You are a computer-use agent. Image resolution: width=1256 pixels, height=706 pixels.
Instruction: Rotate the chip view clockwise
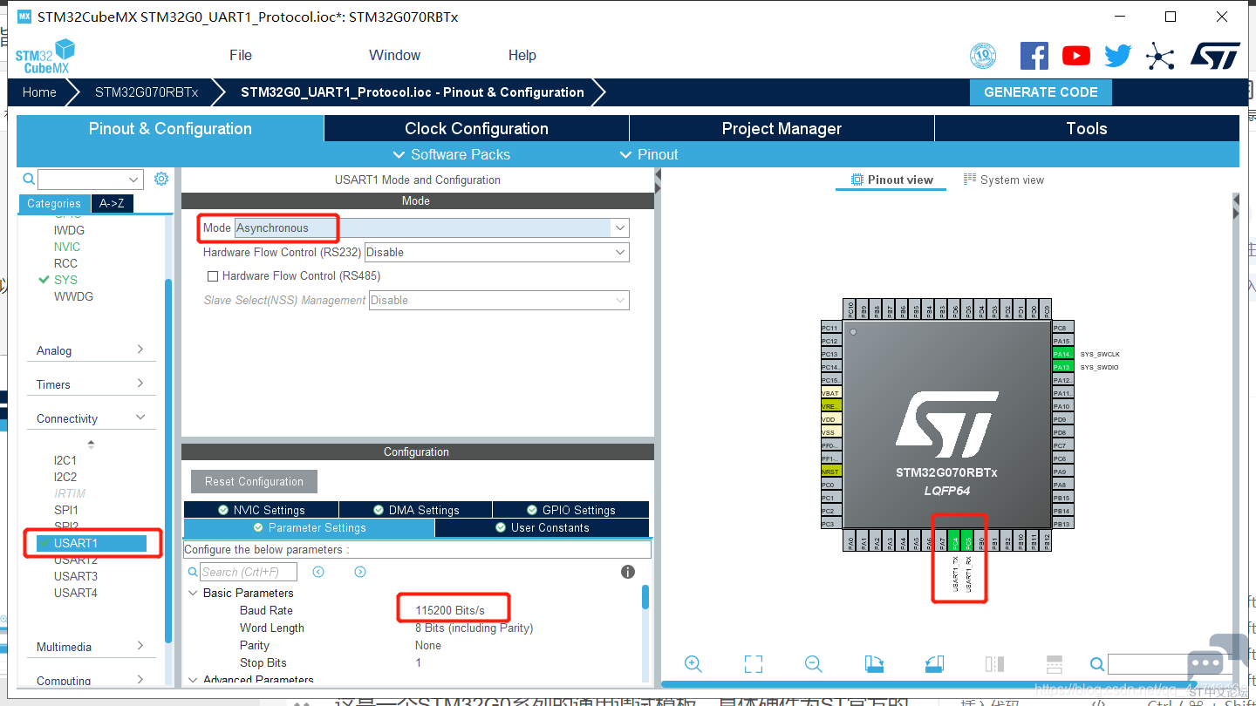click(x=874, y=664)
